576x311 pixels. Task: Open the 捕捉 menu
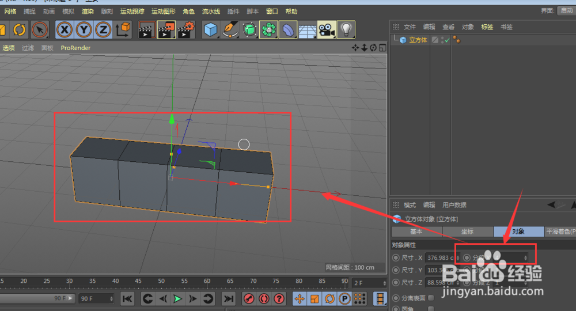tap(29, 12)
